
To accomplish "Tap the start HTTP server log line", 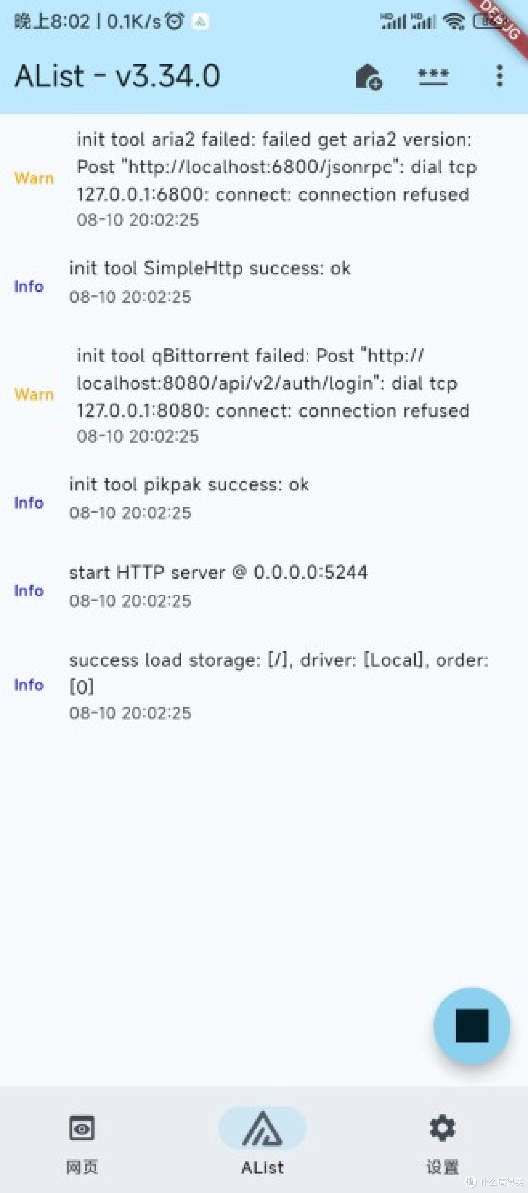I will tap(218, 586).
